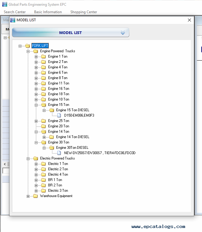202x232 pixels.
Task: Open the Search Center menu
Action: point(15,12)
